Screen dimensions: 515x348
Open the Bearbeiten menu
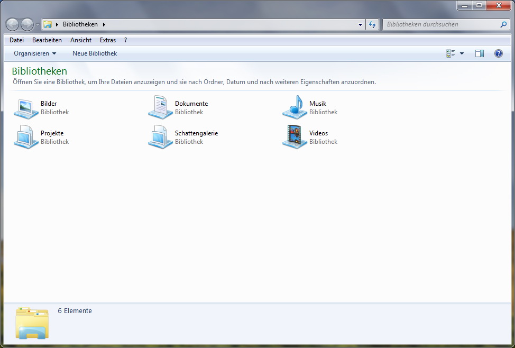[x=47, y=40]
